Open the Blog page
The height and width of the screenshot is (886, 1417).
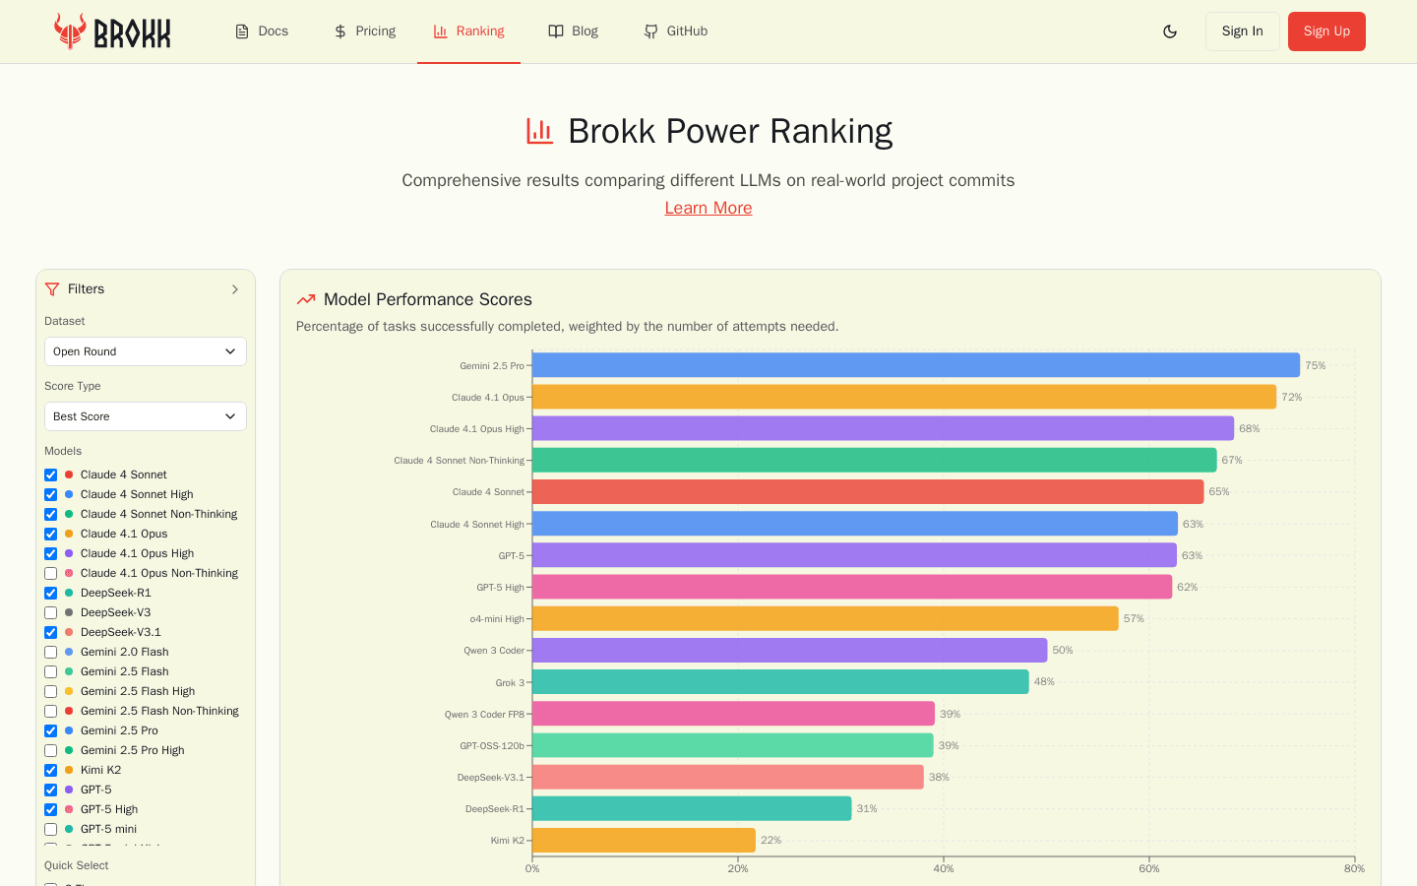(x=573, y=32)
